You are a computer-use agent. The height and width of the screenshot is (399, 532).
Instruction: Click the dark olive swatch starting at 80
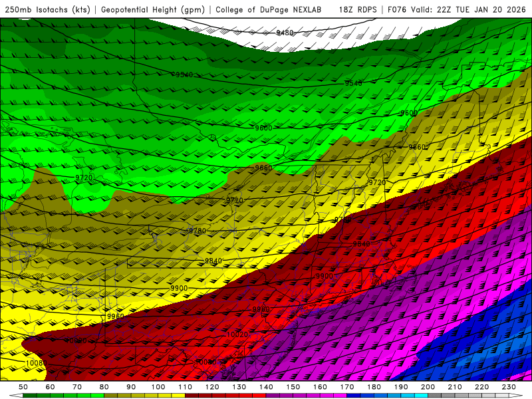click(110, 395)
